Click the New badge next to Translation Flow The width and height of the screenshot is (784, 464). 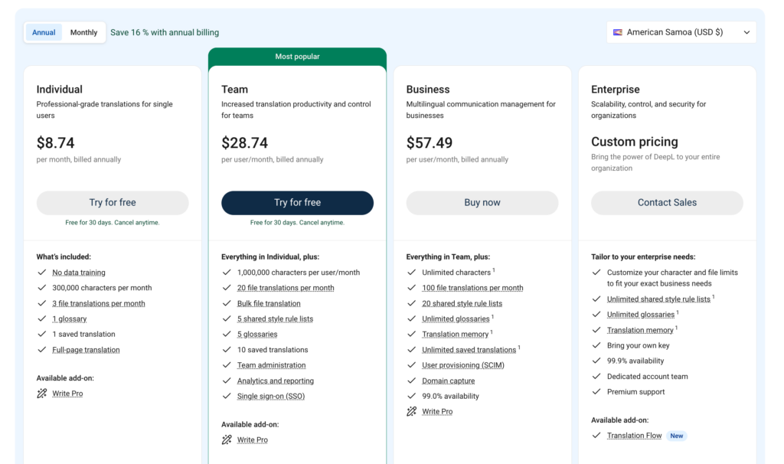tap(677, 436)
